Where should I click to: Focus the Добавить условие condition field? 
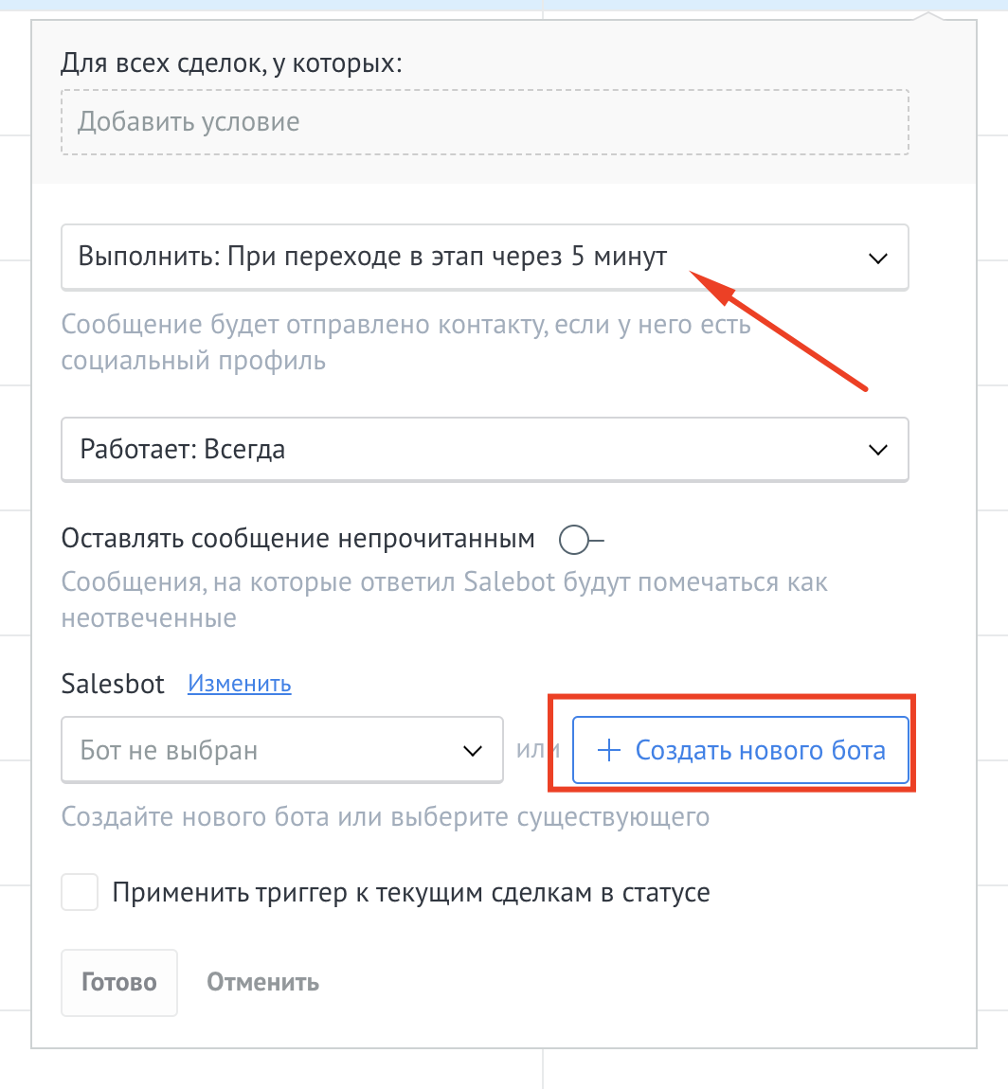click(x=484, y=122)
